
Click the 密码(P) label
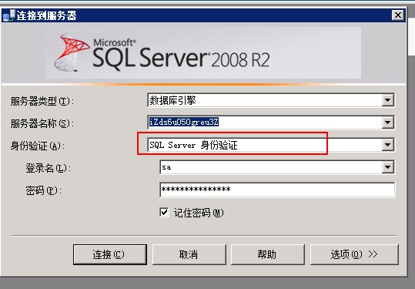(x=43, y=190)
